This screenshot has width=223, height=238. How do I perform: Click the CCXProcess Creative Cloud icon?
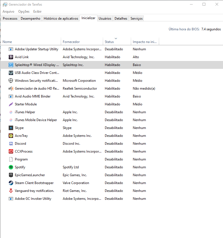(11, 151)
